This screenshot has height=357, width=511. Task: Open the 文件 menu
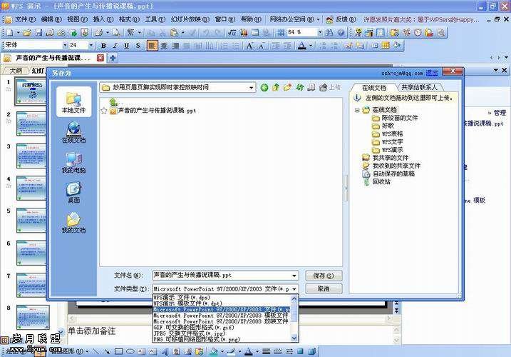(25, 19)
